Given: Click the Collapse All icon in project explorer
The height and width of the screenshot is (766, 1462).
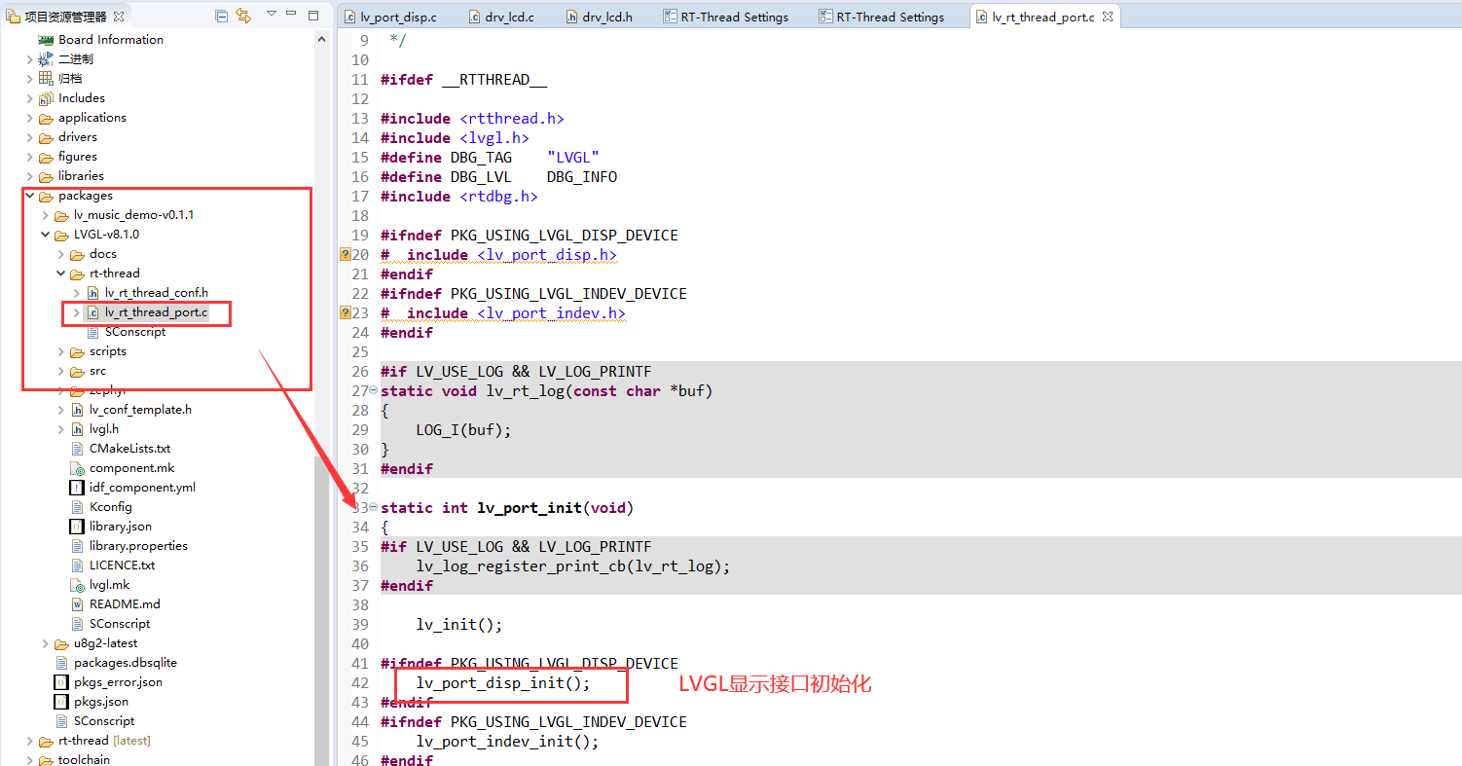Looking at the screenshot, I should coord(222,17).
